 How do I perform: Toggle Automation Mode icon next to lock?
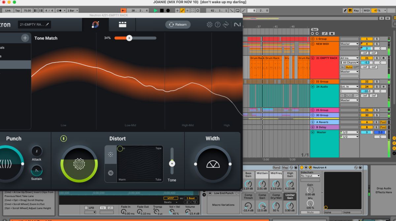click(x=325, y=34)
